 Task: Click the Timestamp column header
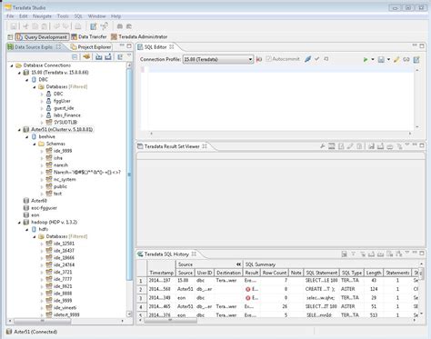coord(161,273)
